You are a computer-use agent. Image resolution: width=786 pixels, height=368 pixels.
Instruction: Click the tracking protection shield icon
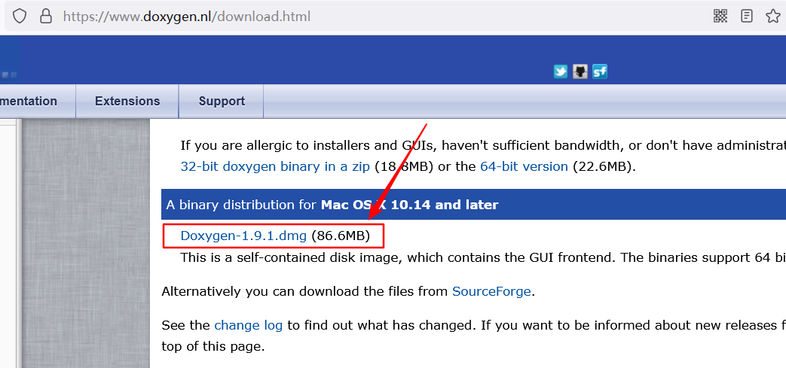[x=20, y=17]
